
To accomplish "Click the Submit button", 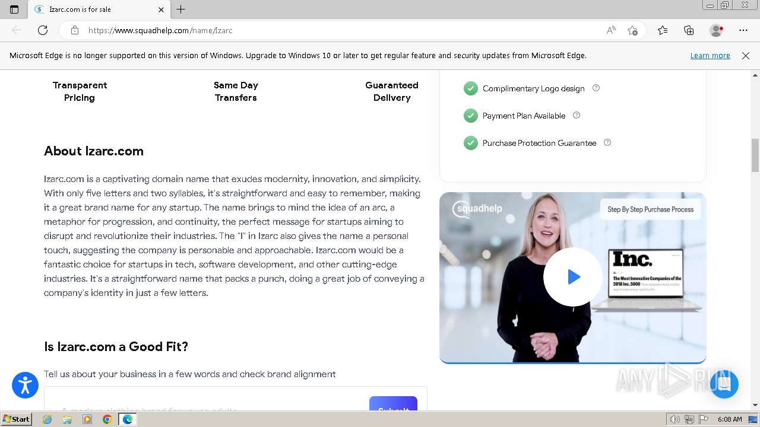I will click(393, 403).
